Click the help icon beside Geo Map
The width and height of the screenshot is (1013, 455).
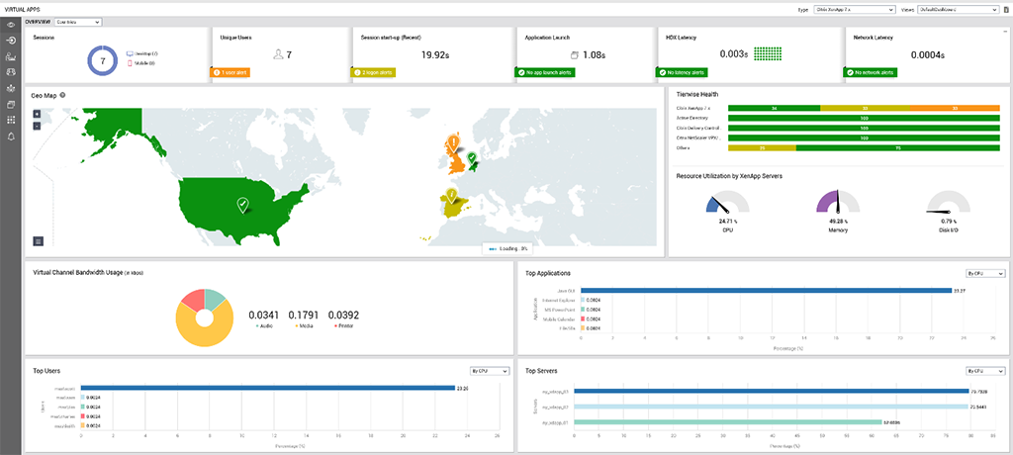[x=62, y=95]
